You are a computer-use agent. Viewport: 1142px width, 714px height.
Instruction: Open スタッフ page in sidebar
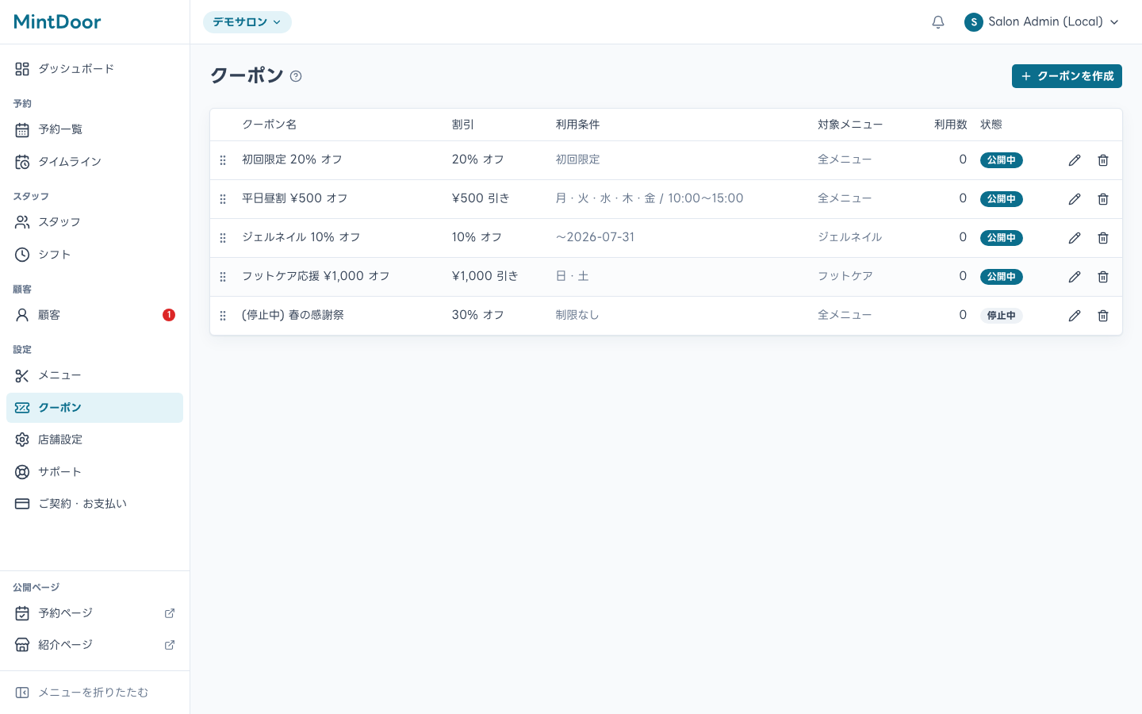pyautogui.click(x=94, y=222)
